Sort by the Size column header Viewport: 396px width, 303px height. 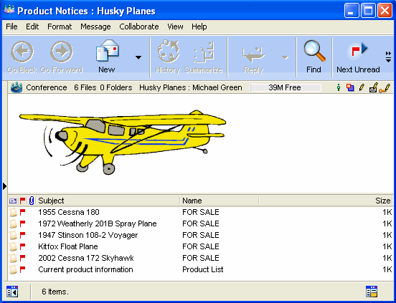point(383,201)
